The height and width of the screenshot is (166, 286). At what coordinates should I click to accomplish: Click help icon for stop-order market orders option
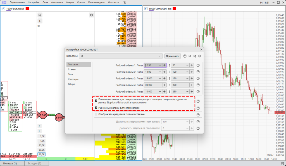click(x=198, y=108)
